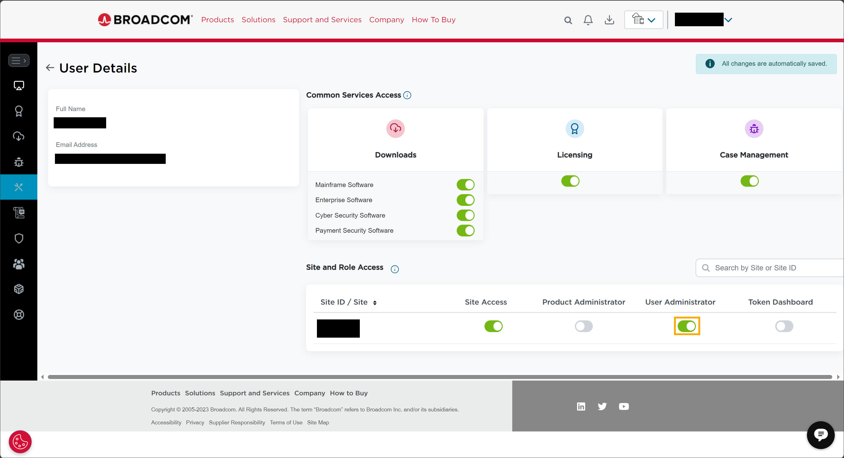Viewport: 844px width, 458px height.
Task: Open the document scroll sidebar icon
Action: [x=19, y=213]
